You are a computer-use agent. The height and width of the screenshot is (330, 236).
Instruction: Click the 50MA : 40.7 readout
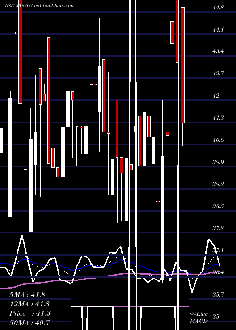pyautogui.click(x=30, y=322)
